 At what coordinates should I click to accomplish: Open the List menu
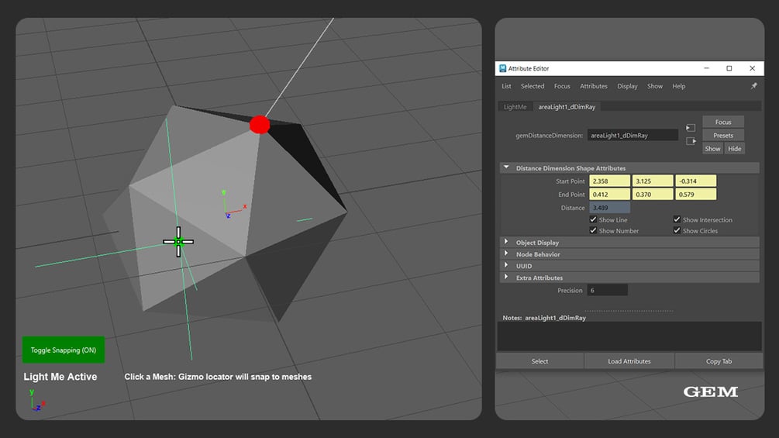point(506,86)
